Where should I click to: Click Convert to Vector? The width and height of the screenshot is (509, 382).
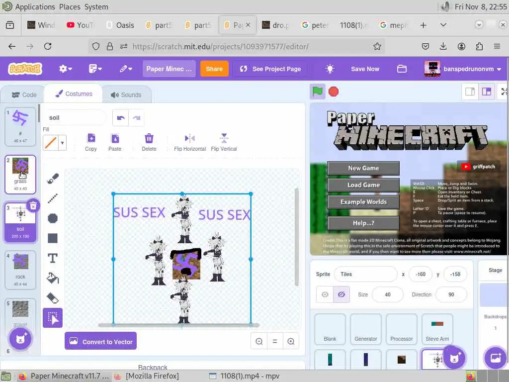[x=100, y=341]
